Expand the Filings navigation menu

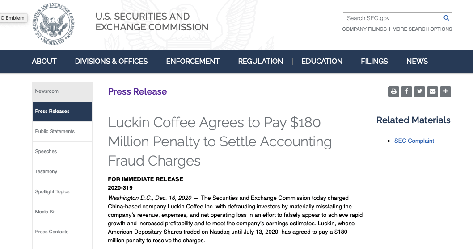(x=374, y=62)
